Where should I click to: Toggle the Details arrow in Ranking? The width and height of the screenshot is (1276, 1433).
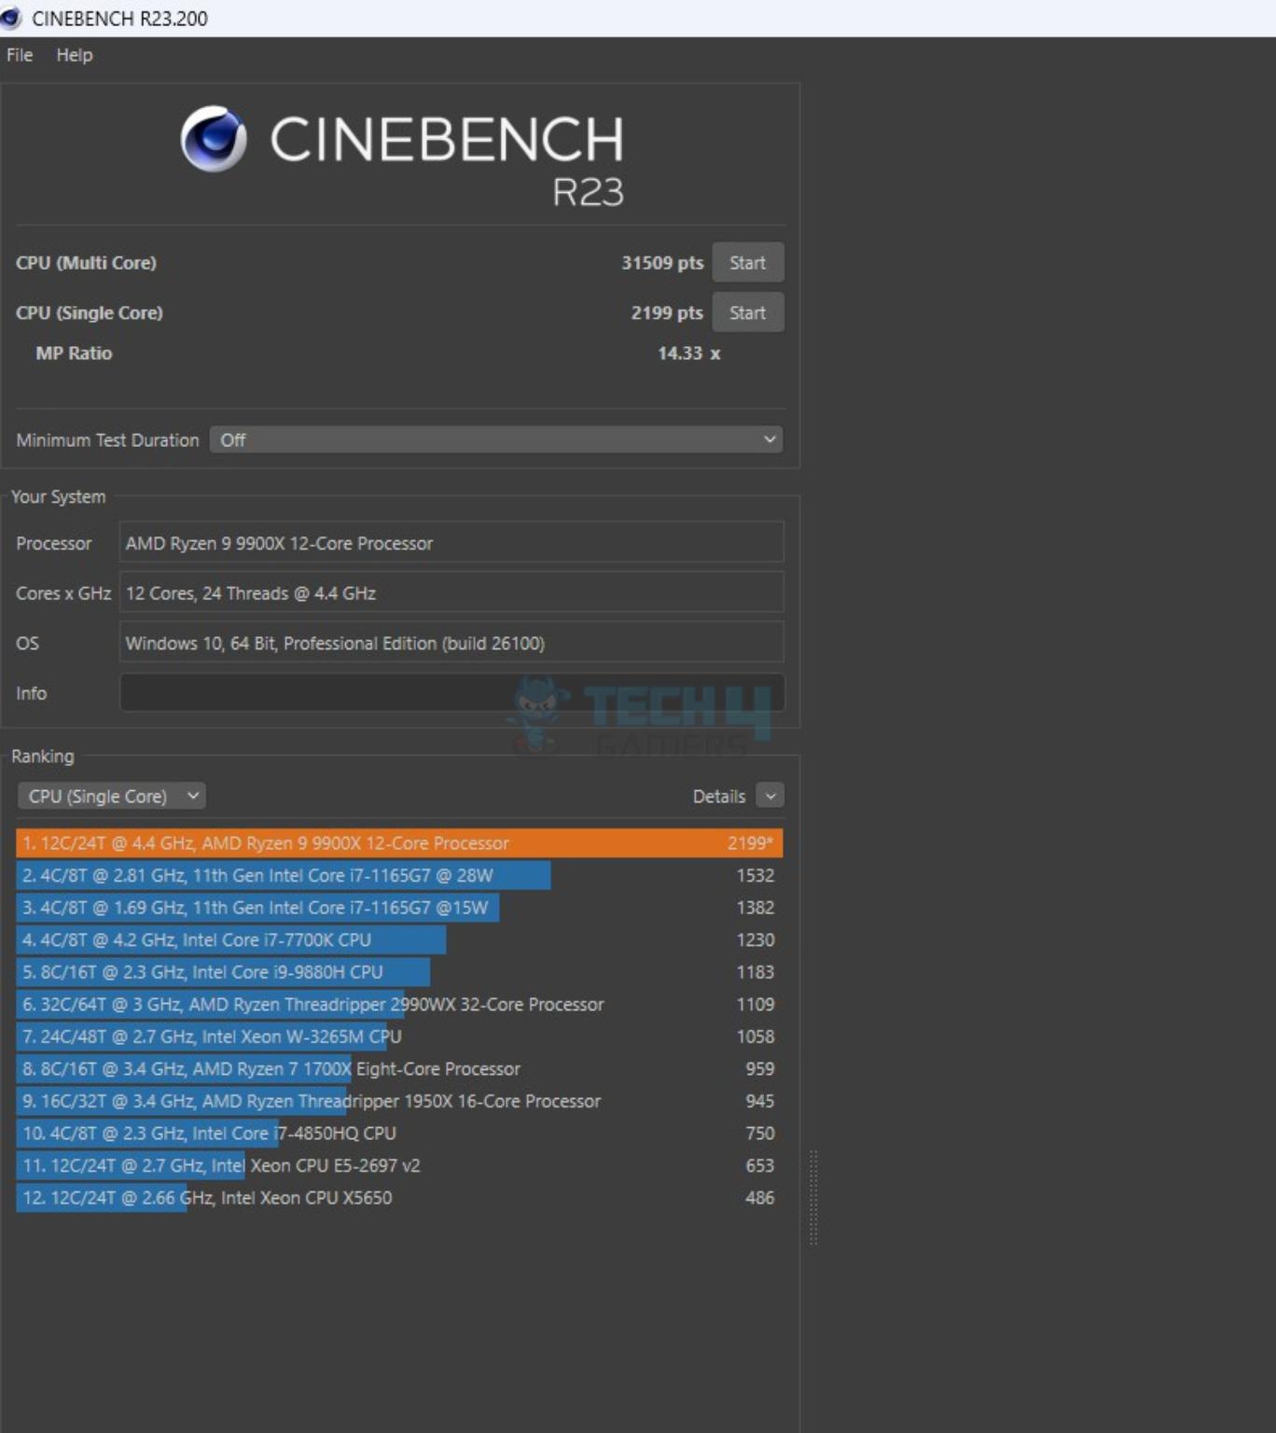[770, 797]
